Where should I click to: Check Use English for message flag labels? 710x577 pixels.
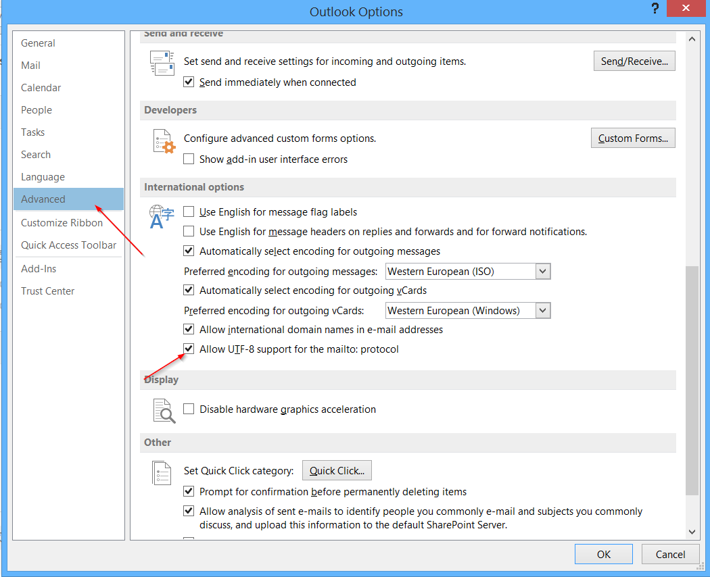[x=189, y=211]
